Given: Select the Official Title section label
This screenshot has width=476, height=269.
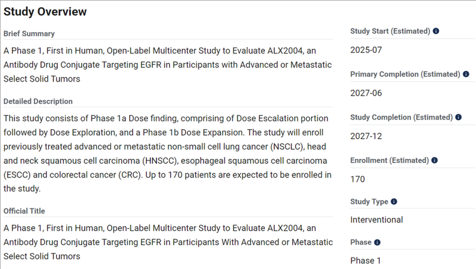Looking at the screenshot, I should pyautogui.click(x=24, y=211).
